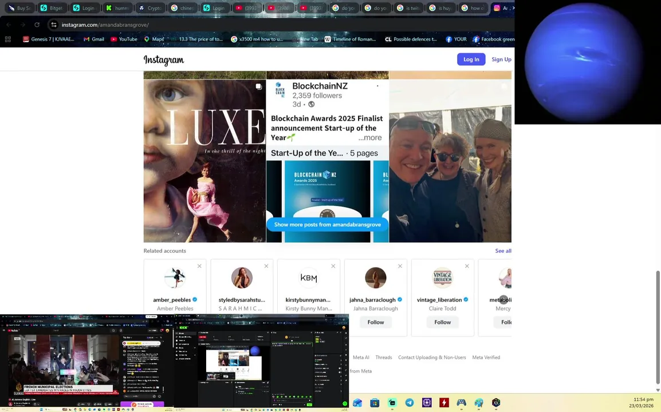Open Paint from the taskbar
This screenshot has height=412, width=661.
click(478, 403)
